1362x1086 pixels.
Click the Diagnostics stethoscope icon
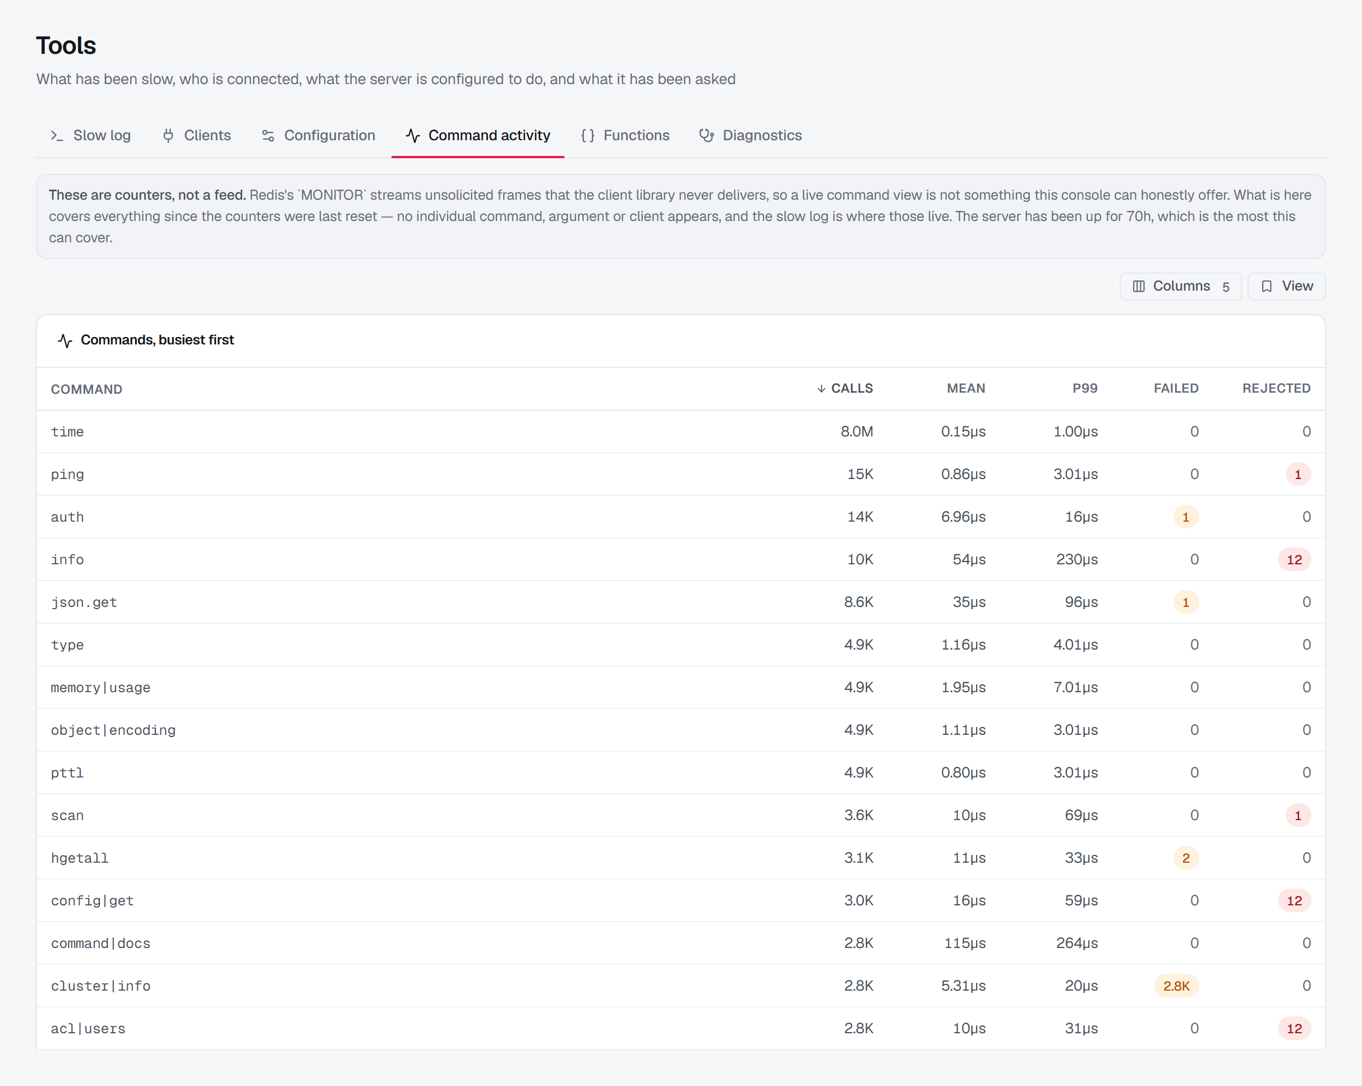click(707, 136)
